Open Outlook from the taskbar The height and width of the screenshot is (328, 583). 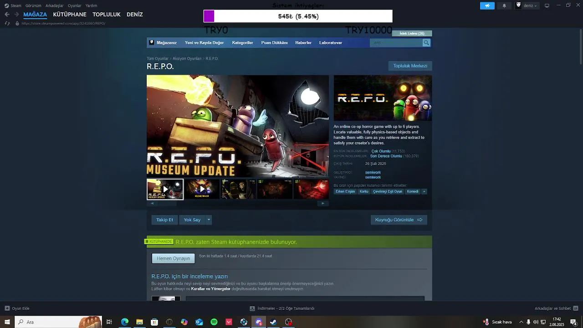coord(199,322)
